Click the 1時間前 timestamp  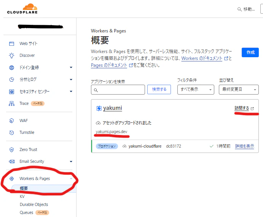coord(223,146)
